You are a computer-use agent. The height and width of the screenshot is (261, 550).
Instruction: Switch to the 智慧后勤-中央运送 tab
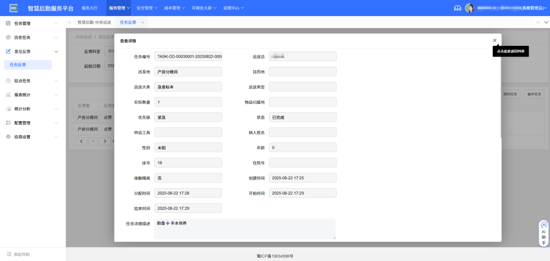[x=94, y=23]
